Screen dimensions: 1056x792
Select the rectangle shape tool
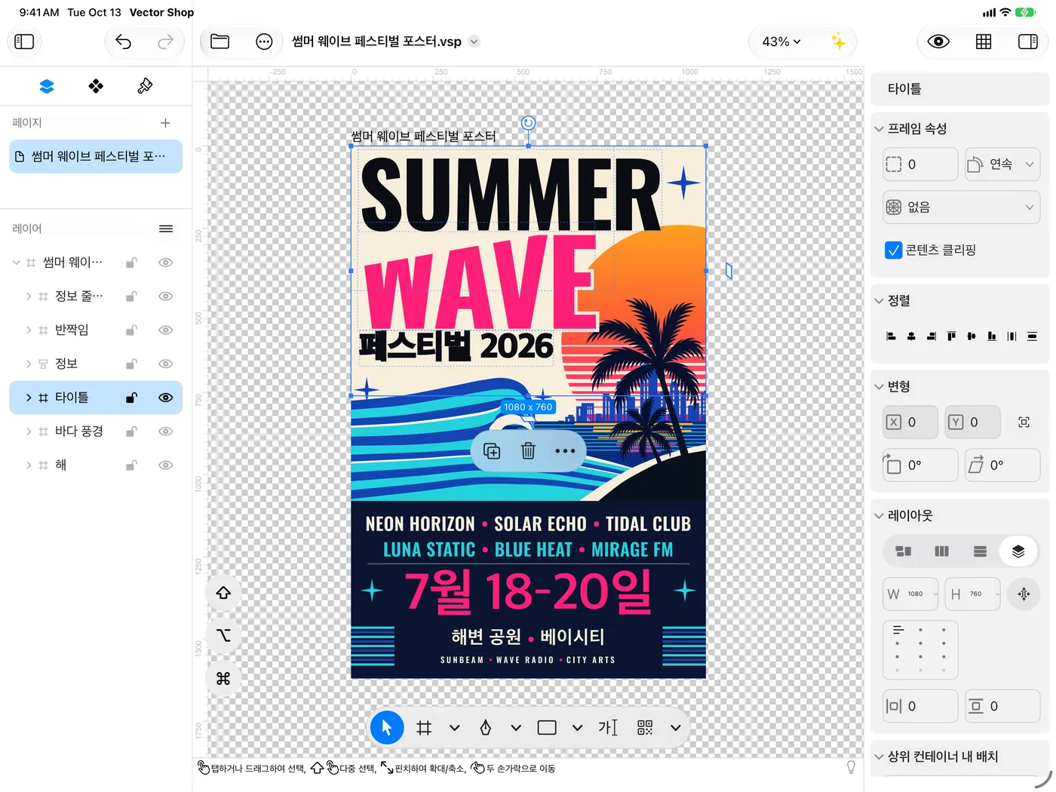coord(547,728)
